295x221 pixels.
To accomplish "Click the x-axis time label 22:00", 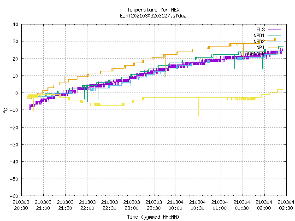I will coord(87,208).
